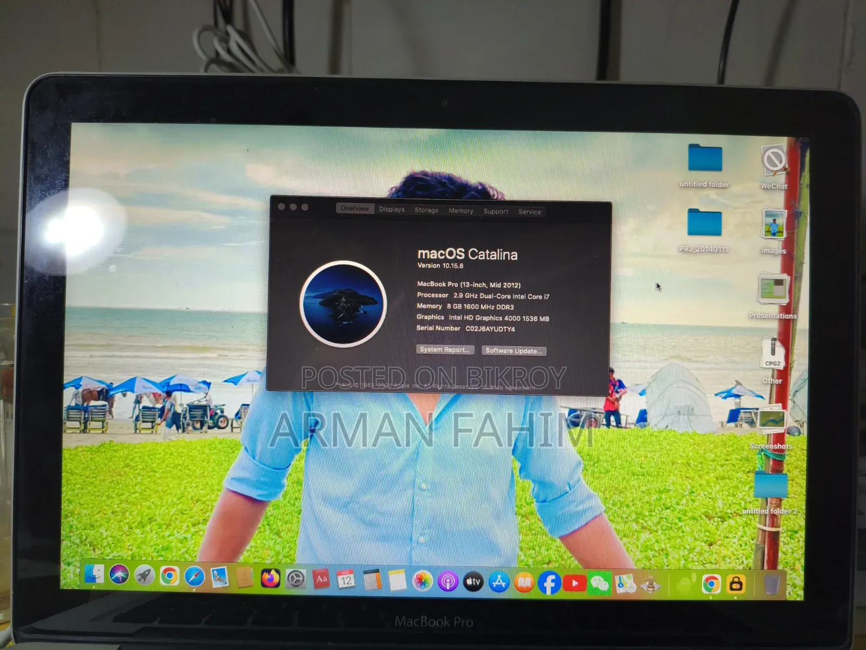Image resolution: width=866 pixels, height=650 pixels.
Task: Click serial number C02J6AYUDTY4
Action: click(490, 329)
